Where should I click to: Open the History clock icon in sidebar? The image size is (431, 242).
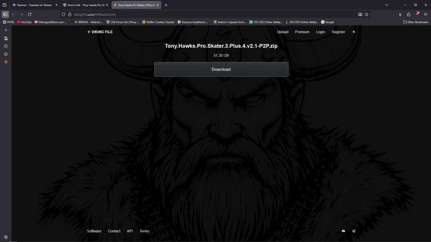6,46
